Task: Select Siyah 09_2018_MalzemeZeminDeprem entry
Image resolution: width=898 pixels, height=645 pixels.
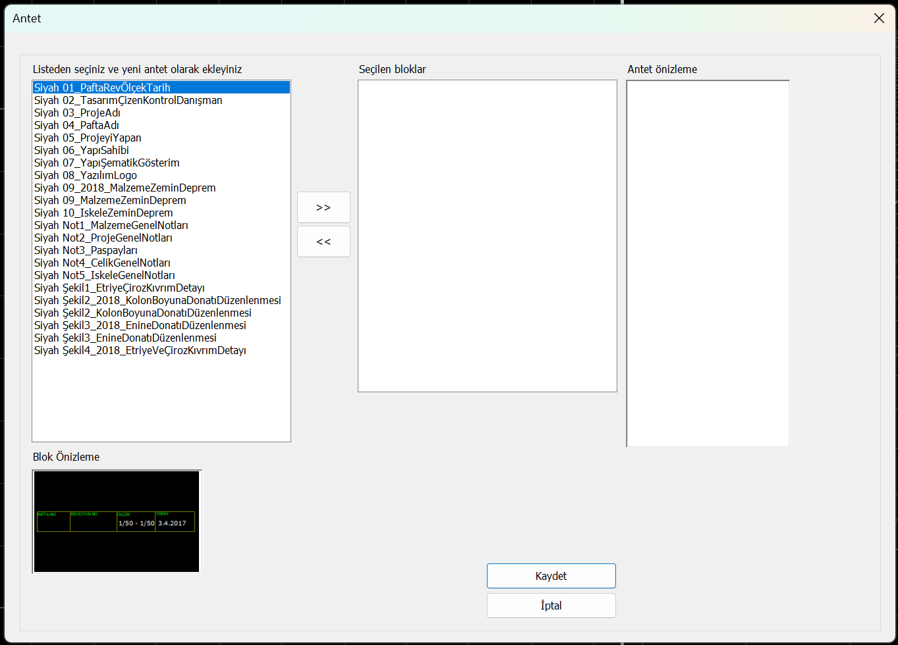Action: click(125, 188)
